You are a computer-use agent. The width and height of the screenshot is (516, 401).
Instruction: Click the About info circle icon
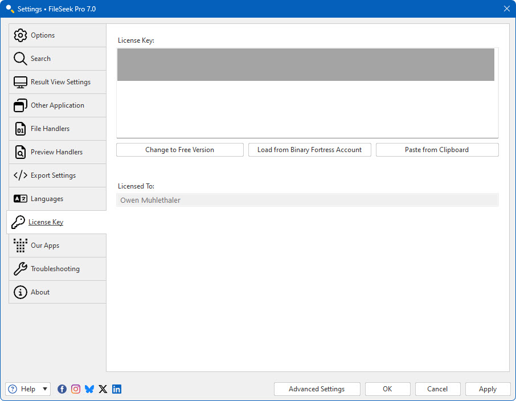21,292
